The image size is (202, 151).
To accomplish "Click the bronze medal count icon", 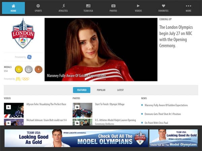I will pyautogui.click(x=38, y=69).
